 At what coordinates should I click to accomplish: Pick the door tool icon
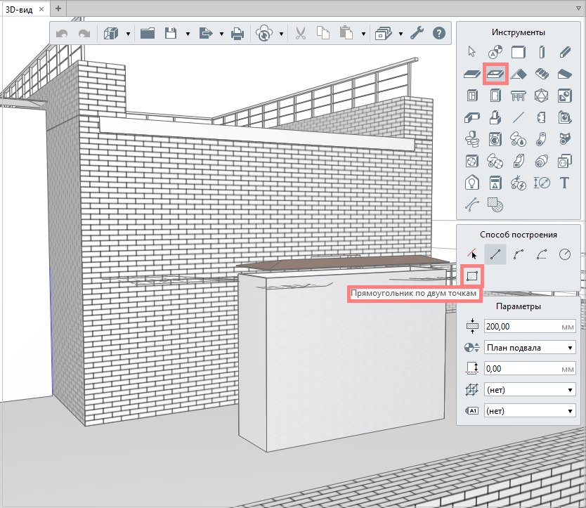pyautogui.click(x=495, y=96)
